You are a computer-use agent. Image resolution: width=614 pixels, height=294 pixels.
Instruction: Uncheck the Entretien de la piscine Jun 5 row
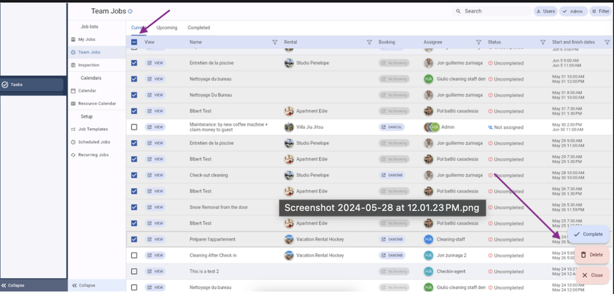tap(134, 63)
